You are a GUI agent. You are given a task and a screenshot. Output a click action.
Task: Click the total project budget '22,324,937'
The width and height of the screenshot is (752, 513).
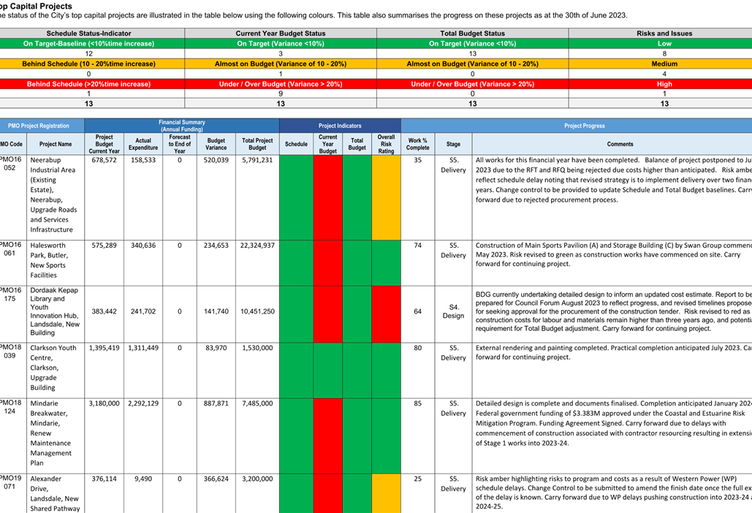(257, 246)
